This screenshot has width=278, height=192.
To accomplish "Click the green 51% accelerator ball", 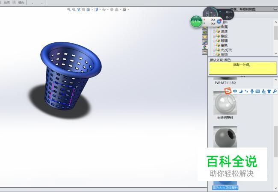I will coord(196,21).
